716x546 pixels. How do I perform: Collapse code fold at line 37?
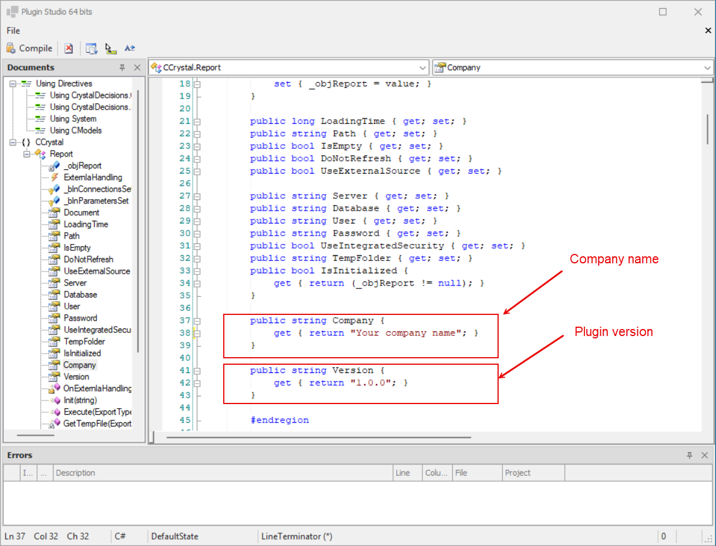pos(197,321)
